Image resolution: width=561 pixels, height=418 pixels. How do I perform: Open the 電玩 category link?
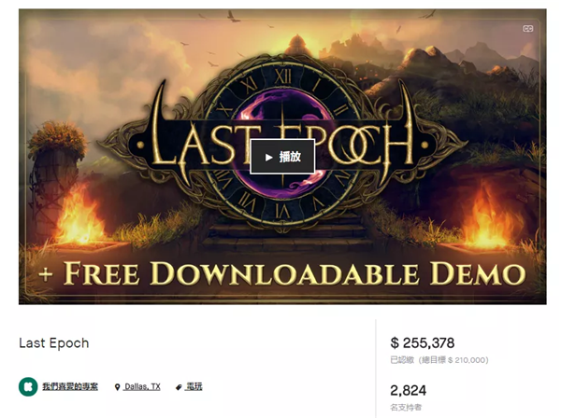pyautogui.click(x=194, y=386)
